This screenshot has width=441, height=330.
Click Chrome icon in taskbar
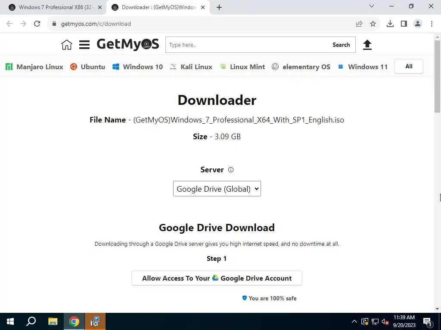[74, 321]
